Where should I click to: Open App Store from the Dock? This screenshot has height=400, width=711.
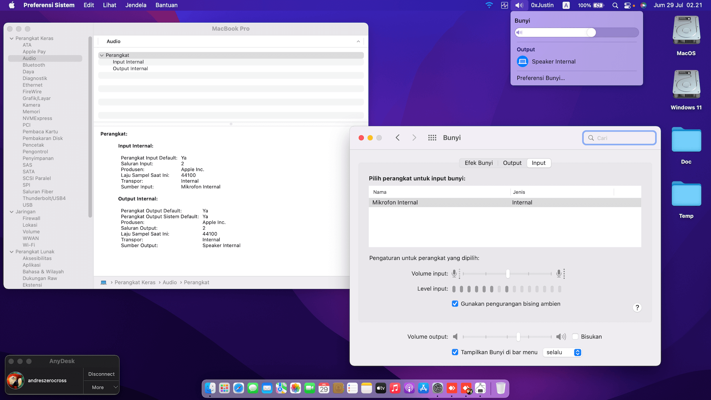tap(423, 388)
